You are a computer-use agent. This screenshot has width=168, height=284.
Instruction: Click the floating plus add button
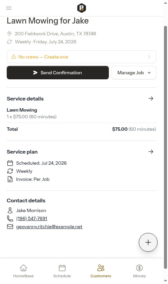pyautogui.click(x=148, y=242)
